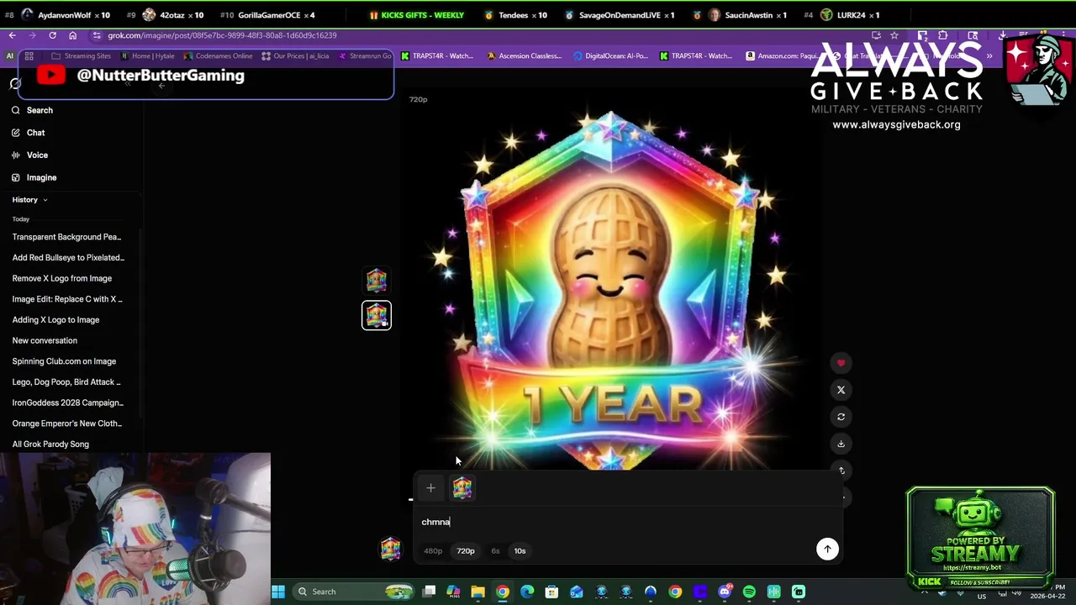
Task: Open 'Home | Hytale' bookmark
Action: 148,56
